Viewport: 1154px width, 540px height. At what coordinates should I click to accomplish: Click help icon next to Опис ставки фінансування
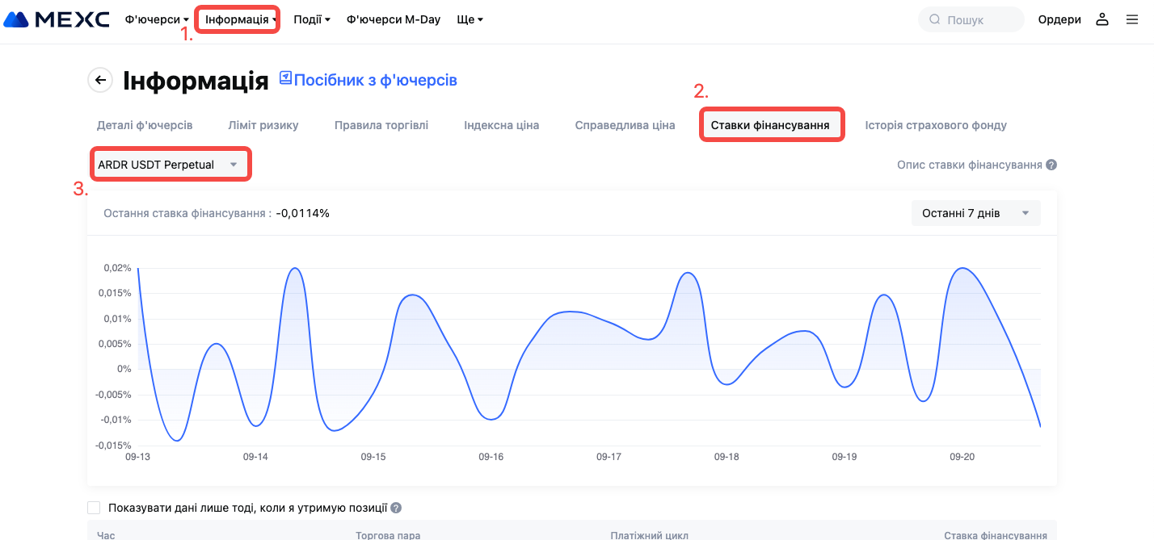[1051, 165]
